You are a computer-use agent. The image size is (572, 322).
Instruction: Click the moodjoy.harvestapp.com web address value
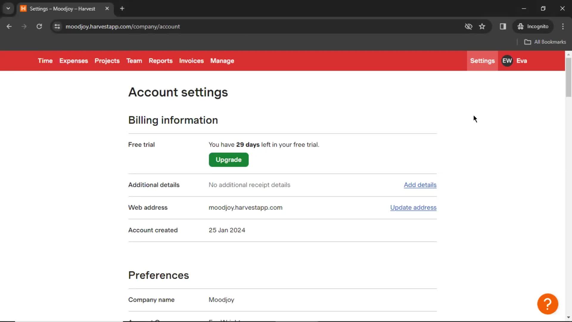tap(245, 208)
